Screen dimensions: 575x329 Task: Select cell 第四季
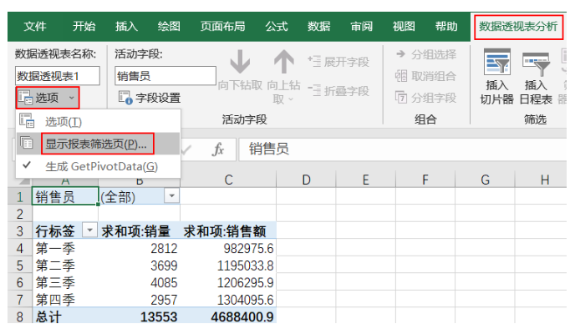click(x=65, y=300)
